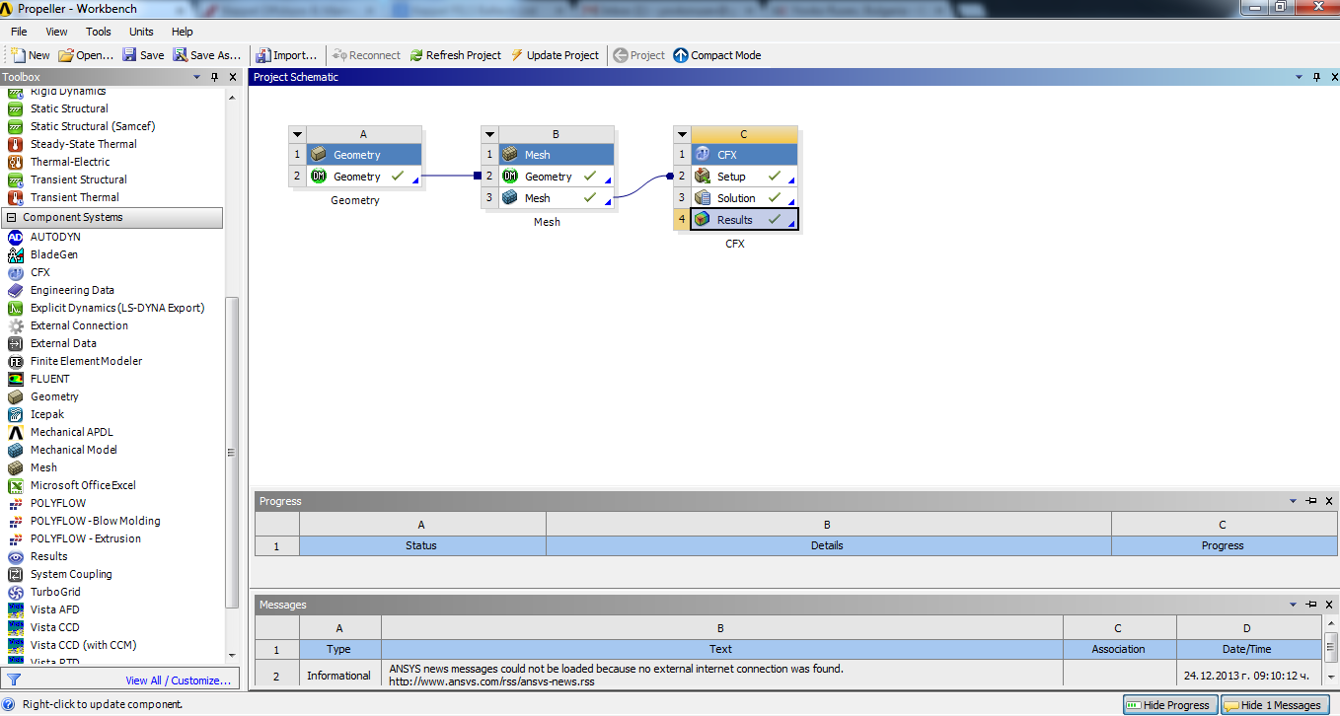Image resolution: width=1340 pixels, height=716 pixels.
Task: Save the project with Save icon
Action: pyautogui.click(x=143, y=55)
